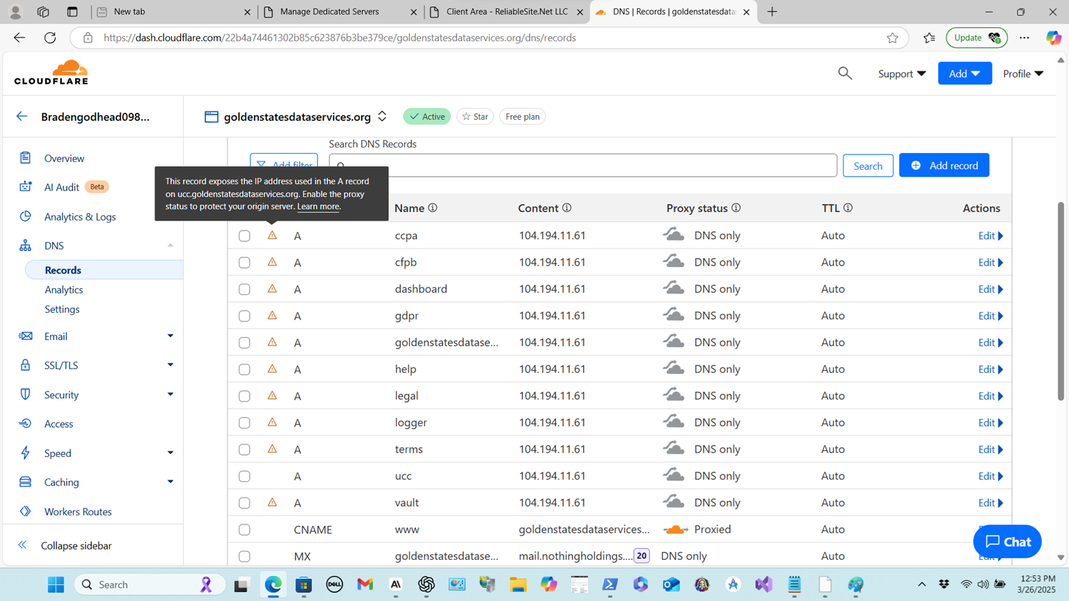Click the grey cloud icon on the ucc row

coord(674,475)
